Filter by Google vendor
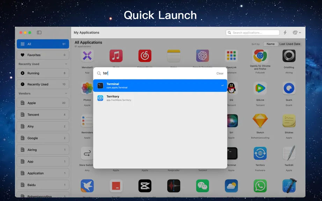Image resolution: width=322 pixels, height=201 pixels. [43, 138]
